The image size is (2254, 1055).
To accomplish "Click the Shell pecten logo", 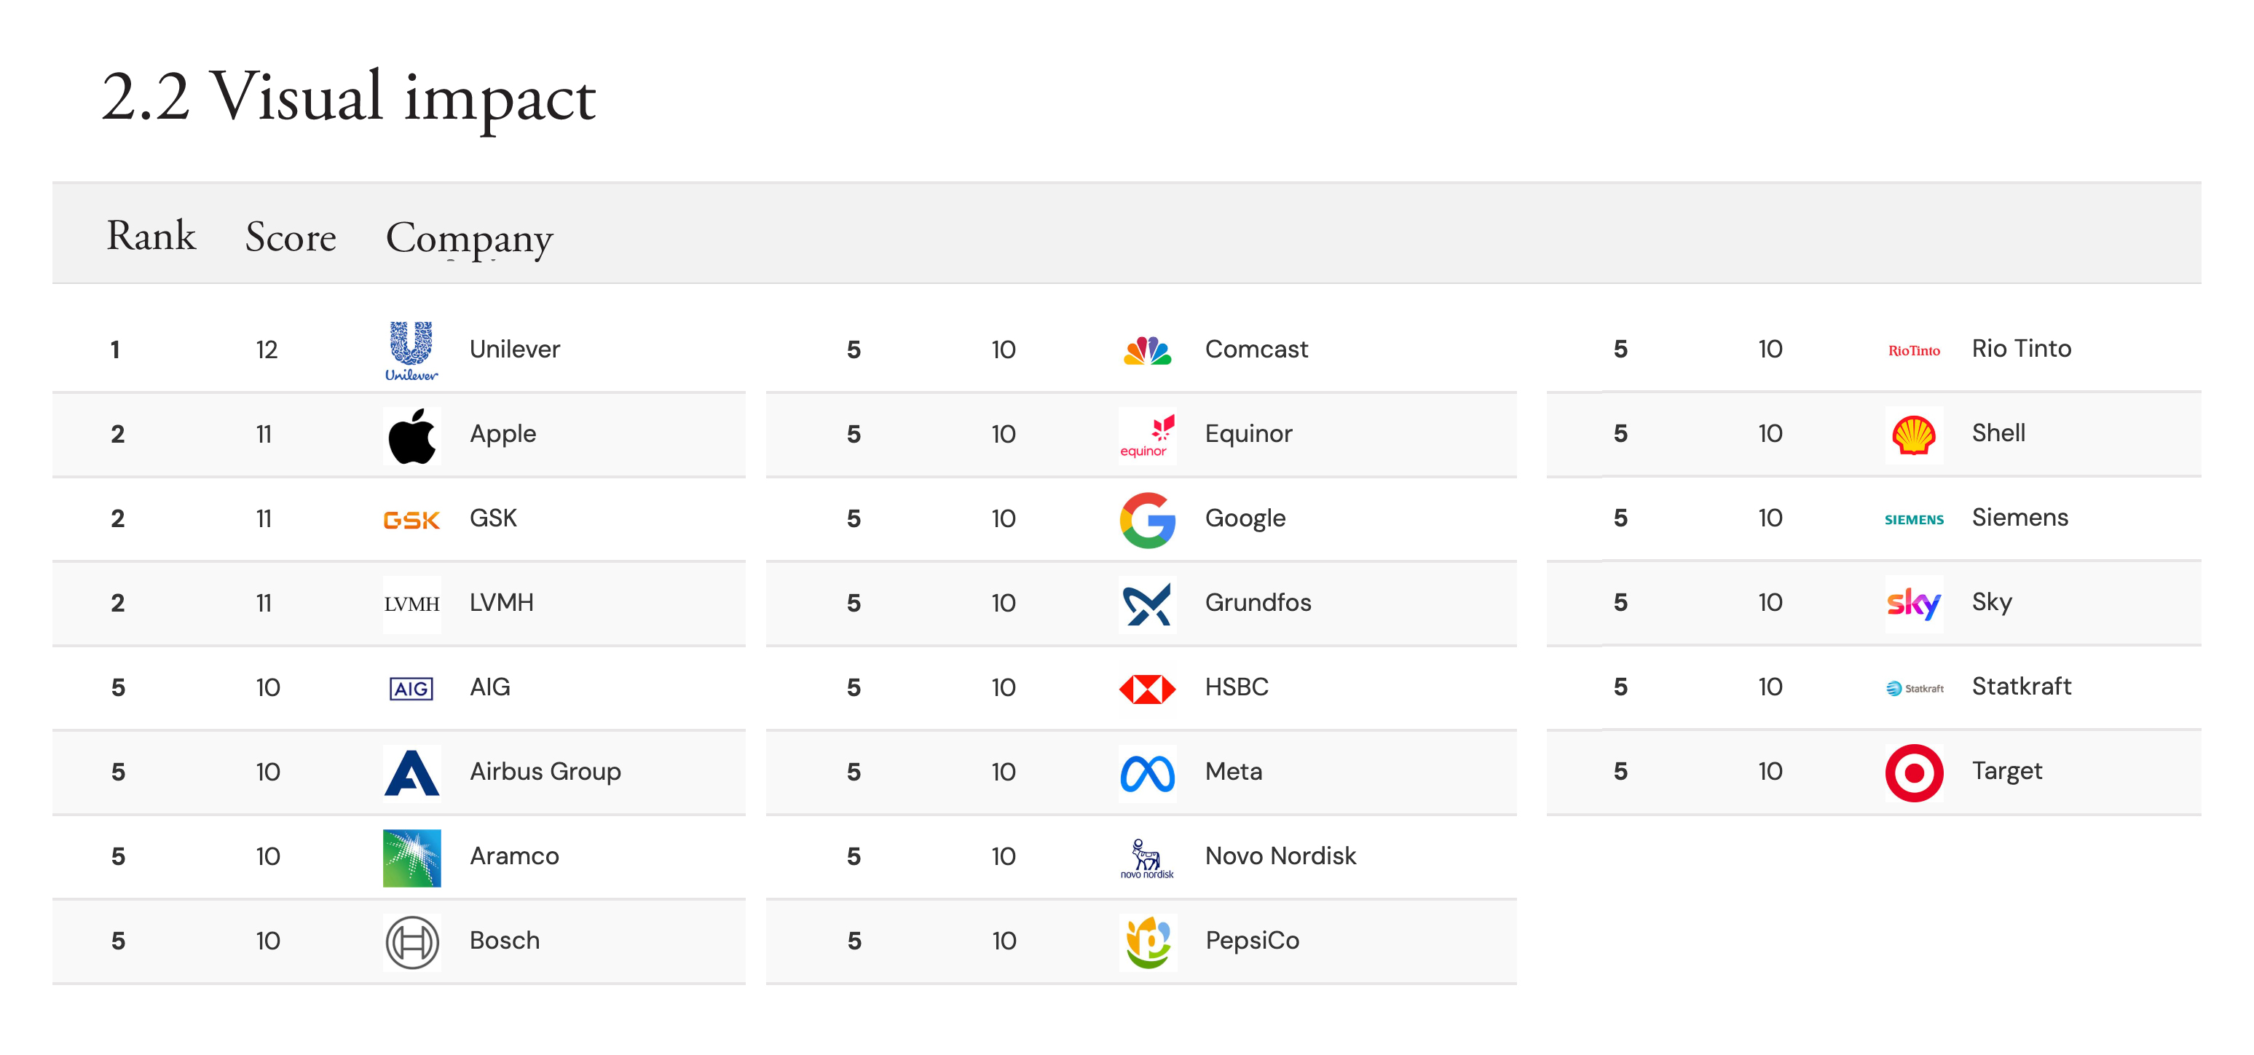I will [1914, 435].
